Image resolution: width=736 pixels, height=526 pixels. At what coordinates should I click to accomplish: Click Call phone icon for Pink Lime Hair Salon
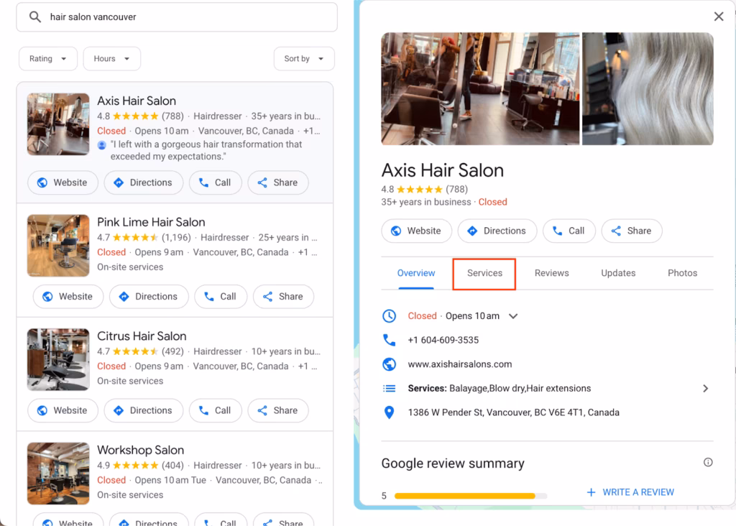209,297
